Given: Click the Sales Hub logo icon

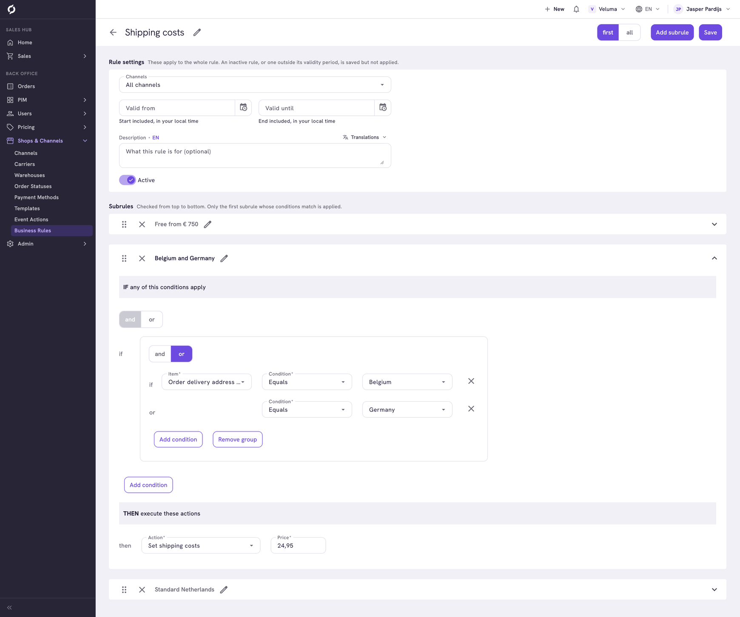Looking at the screenshot, I should [11, 9].
